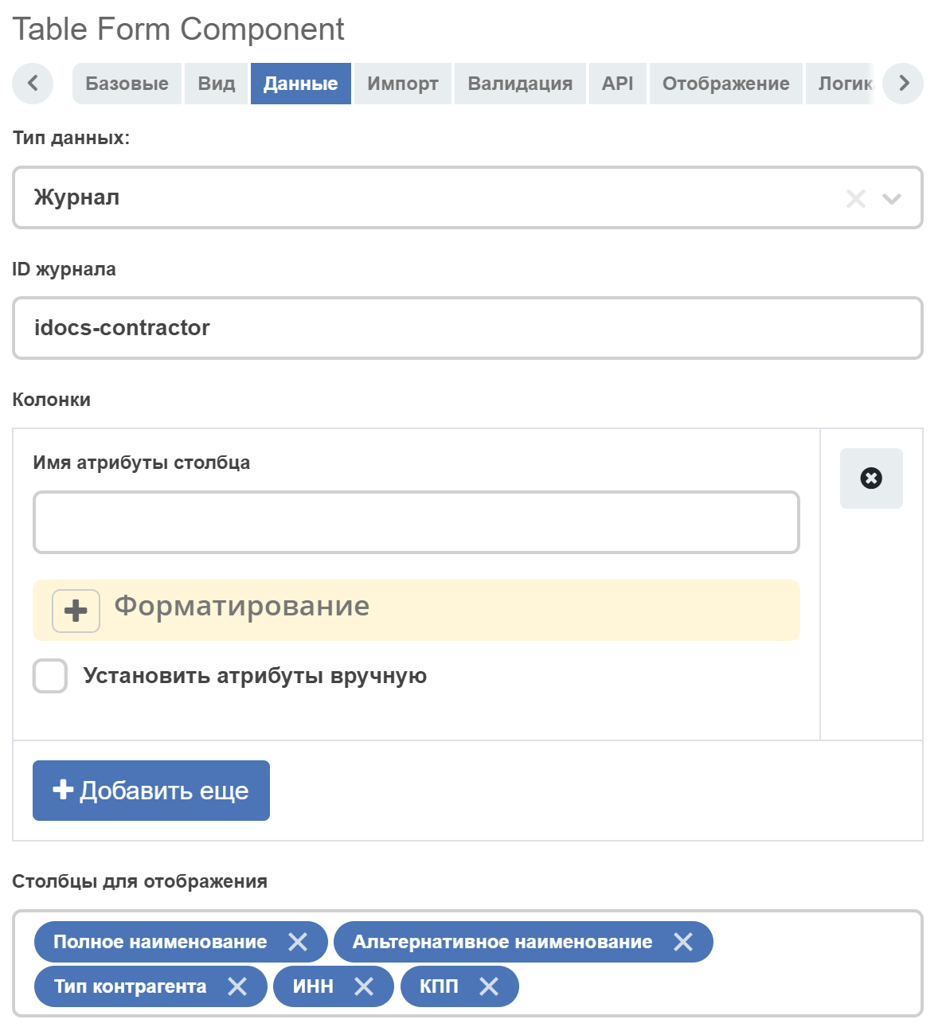Click the Добавить еще button
Image resolution: width=946 pixels, height=1031 pixels.
151,791
